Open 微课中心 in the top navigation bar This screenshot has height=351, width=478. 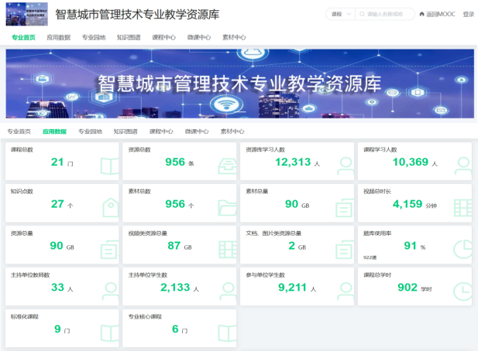point(199,37)
